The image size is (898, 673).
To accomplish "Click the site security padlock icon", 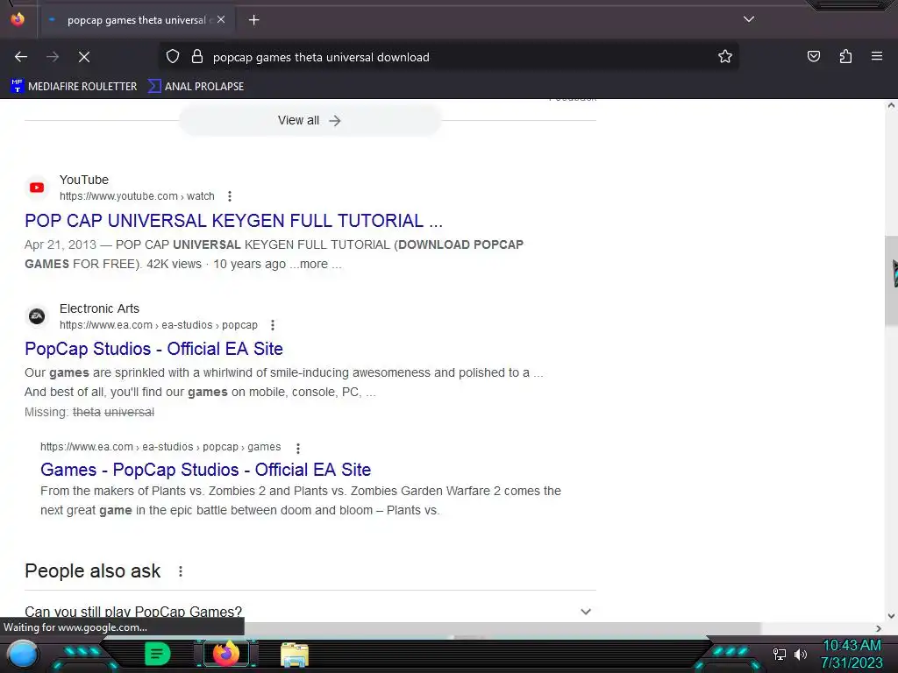I will [x=197, y=57].
